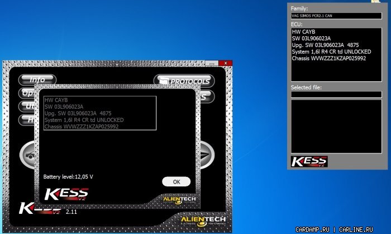Click the empty Selected file field
Image resolution: width=391 pixels, height=234 pixels.
[336, 95]
